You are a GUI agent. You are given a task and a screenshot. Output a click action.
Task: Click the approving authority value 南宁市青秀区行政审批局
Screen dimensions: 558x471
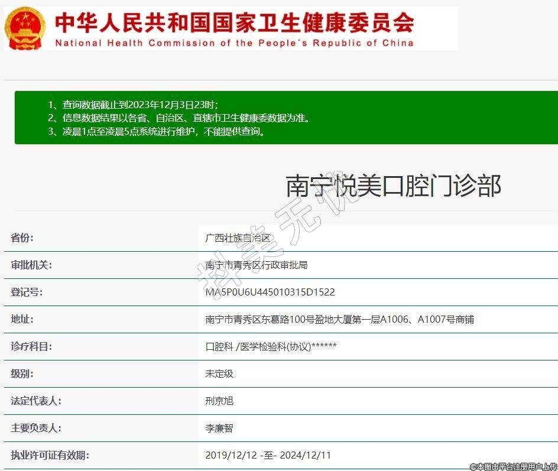tap(257, 265)
